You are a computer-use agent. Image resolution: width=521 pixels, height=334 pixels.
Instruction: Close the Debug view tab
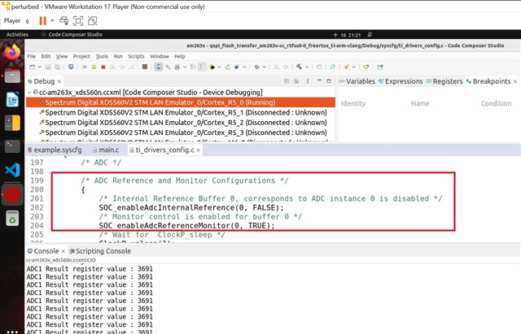(59, 81)
